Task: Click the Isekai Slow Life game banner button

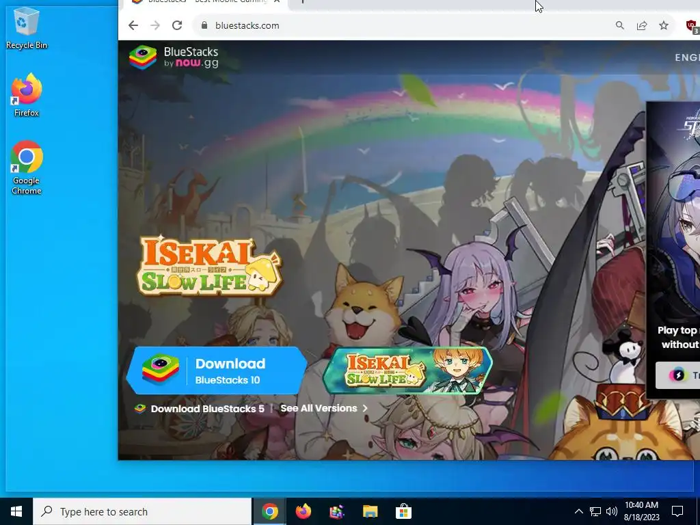Action: tap(407, 371)
